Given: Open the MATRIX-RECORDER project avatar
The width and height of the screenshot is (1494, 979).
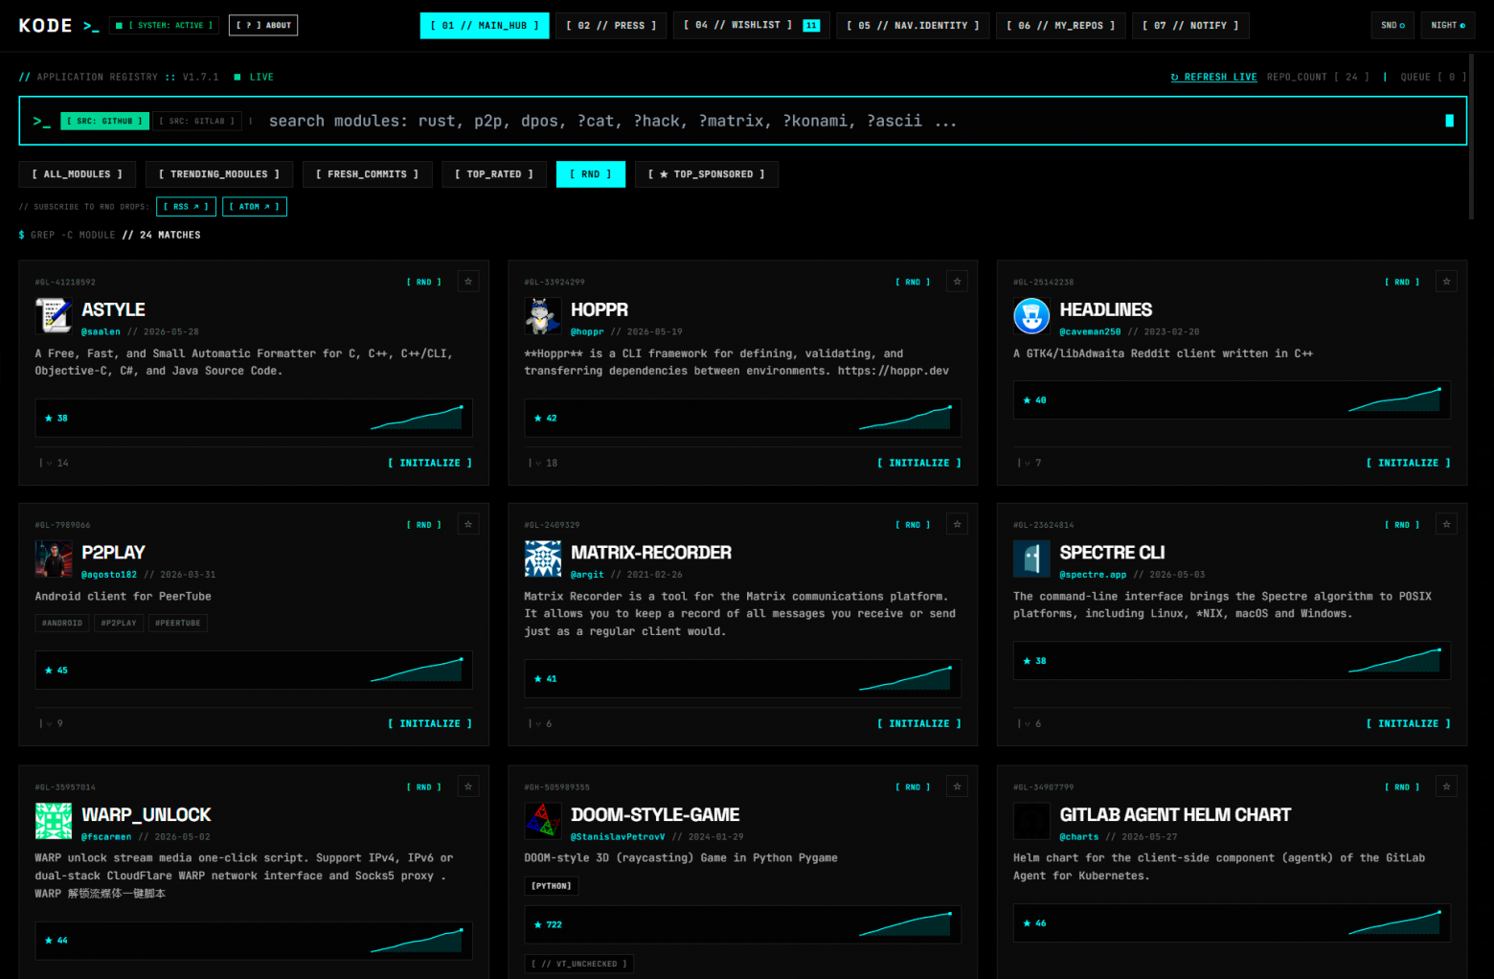Looking at the screenshot, I should [x=543, y=558].
